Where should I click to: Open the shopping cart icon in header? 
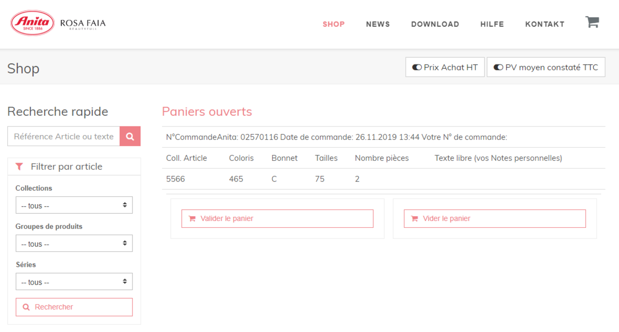pyautogui.click(x=592, y=22)
